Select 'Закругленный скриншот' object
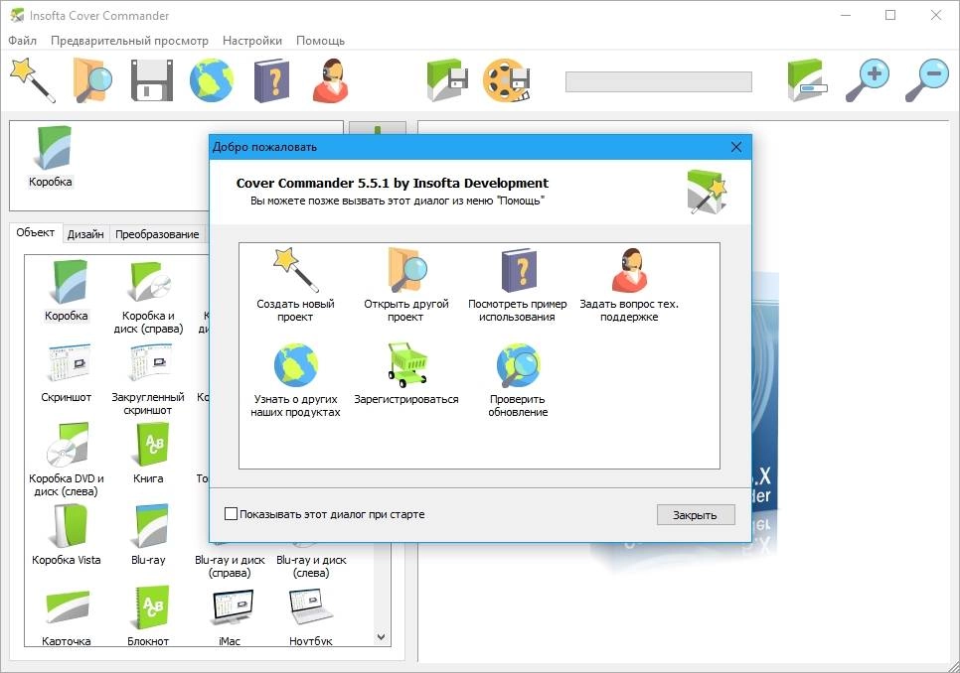Image resolution: width=960 pixels, height=673 pixels. coord(148,379)
